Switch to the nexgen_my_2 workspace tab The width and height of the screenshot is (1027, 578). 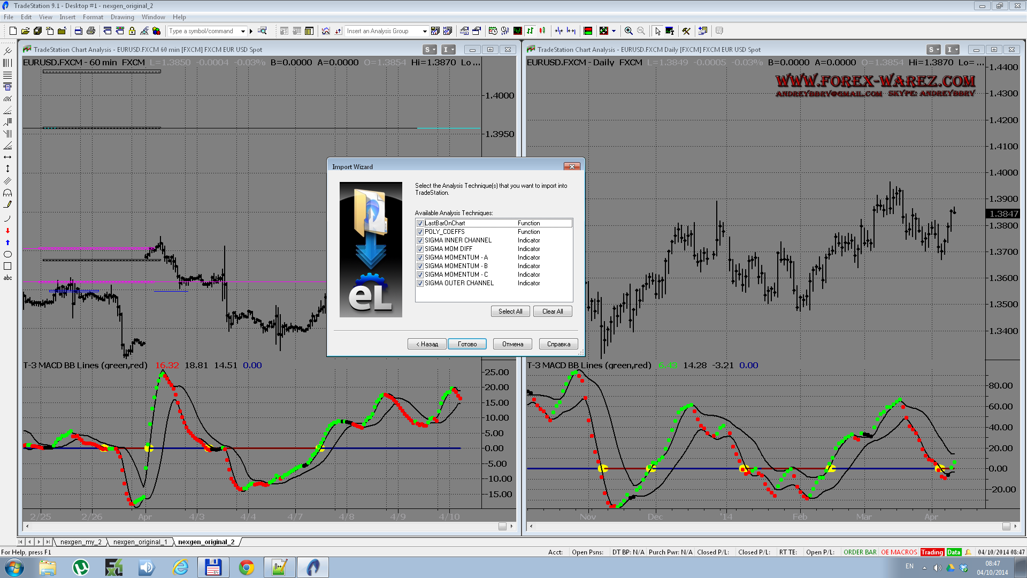tap(81, 542)
